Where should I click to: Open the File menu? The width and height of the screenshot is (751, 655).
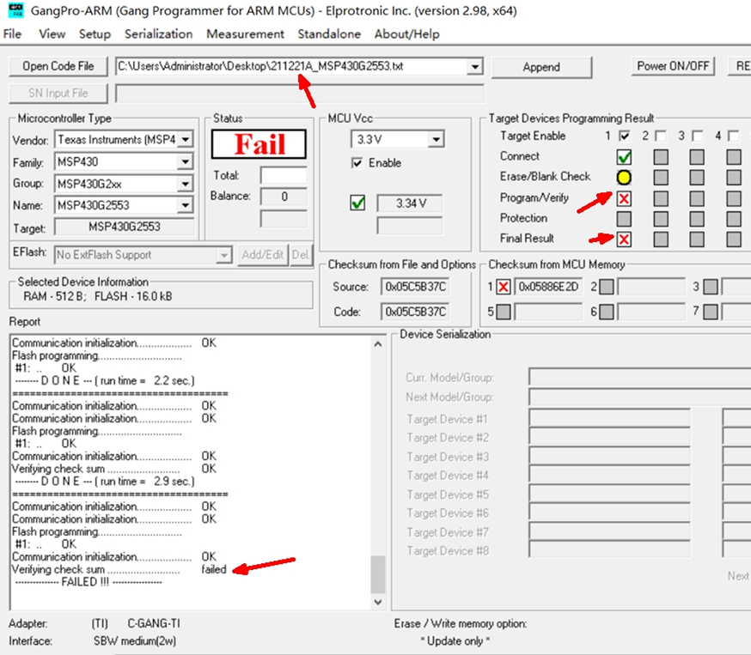coord(12,34)
